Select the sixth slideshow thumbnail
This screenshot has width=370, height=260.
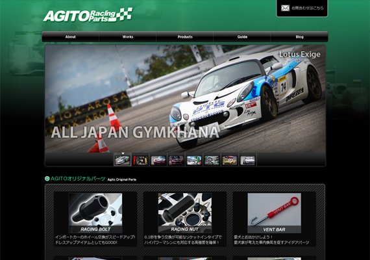212,161
